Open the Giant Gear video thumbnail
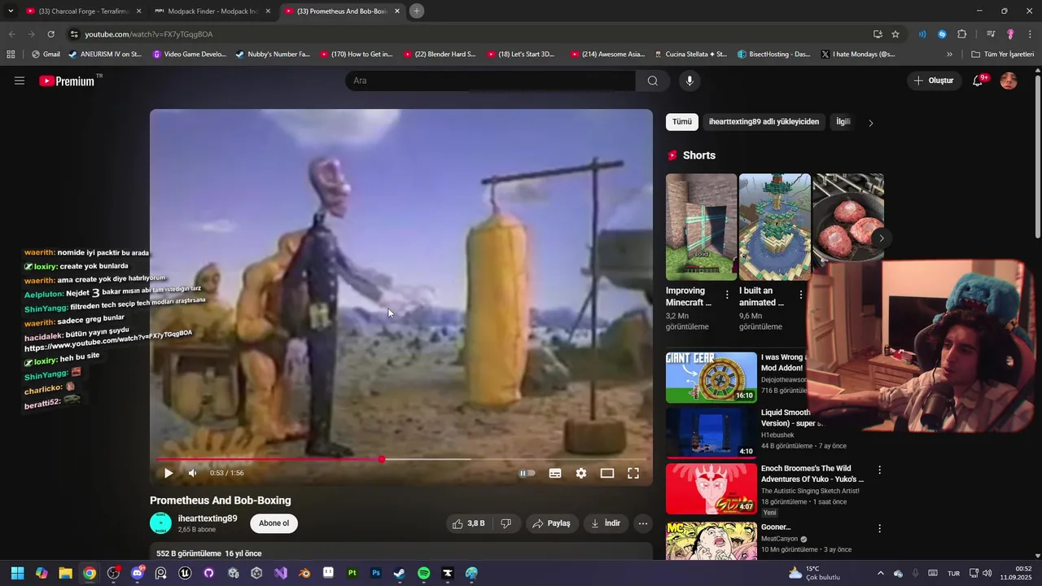 [711, 377]
